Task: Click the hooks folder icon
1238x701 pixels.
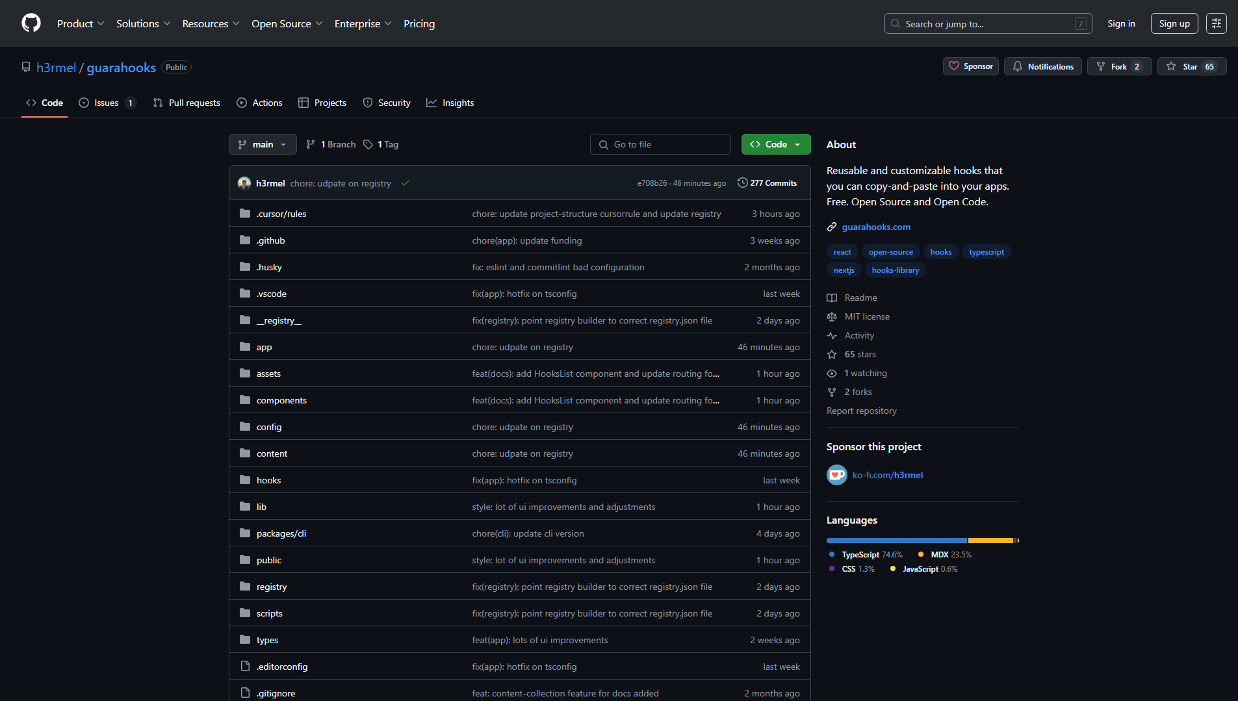Action: tap(245, 480)
